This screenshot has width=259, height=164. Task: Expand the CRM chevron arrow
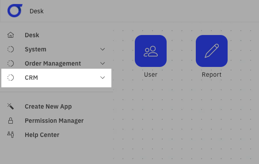pos(103,78)
